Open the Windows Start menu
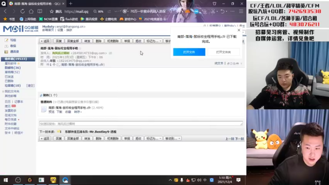Viewport: 329px width, 185px height. click(6, 180)
